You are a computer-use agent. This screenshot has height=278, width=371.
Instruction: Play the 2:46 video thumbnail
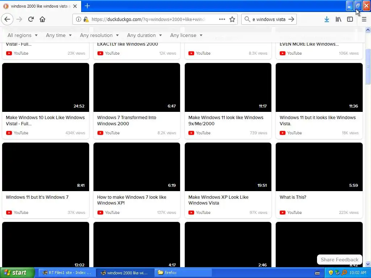pos(228,244)
